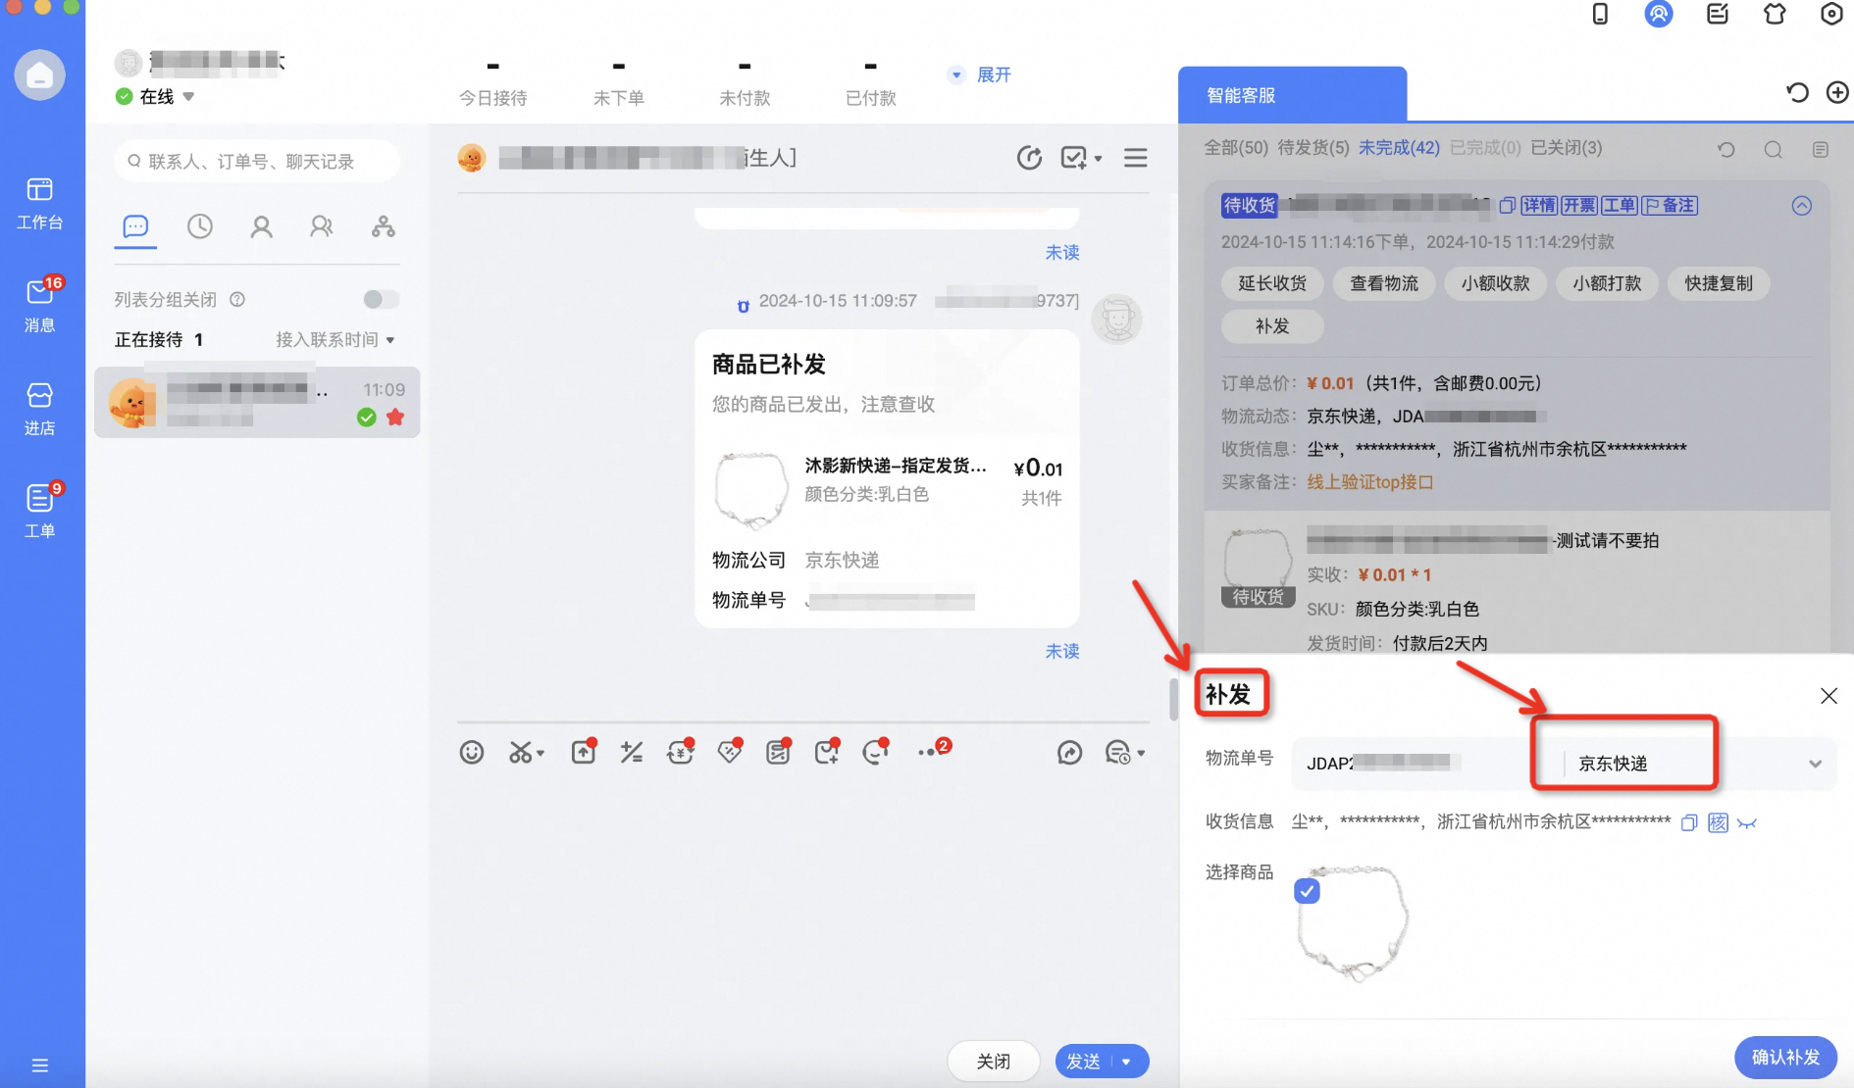Switch to organization structure tab icon
The width and height of the screenshot is (1854, 1088).
pyautogui.click(x=384, y=227)
